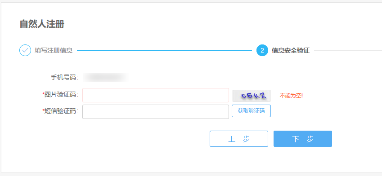Go back to 填写注册信息 step label

coord(54,51)
